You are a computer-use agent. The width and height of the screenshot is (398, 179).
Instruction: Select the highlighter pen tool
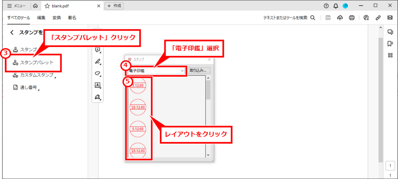(98, 61)
